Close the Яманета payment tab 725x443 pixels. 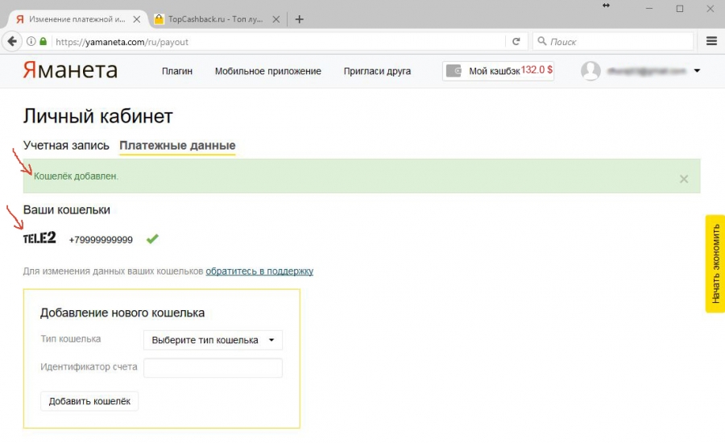(x=136, y=19)
